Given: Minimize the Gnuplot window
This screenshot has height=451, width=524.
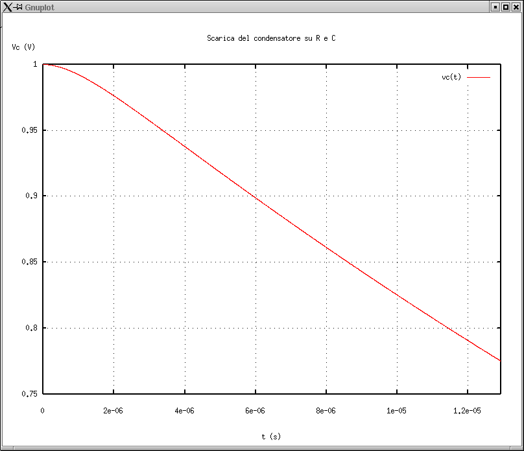Looking at the screenshot, I should coord(495,6).
